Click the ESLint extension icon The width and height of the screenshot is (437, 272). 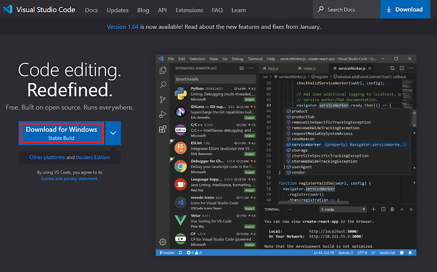coord(181,148)
